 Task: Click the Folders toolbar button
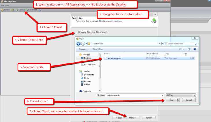[x=6, y=10]
